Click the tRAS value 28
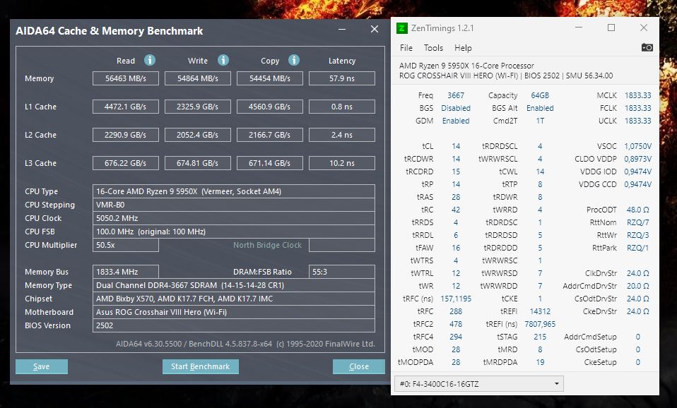Viewport: 677px width, 408px height. (456, 197)
